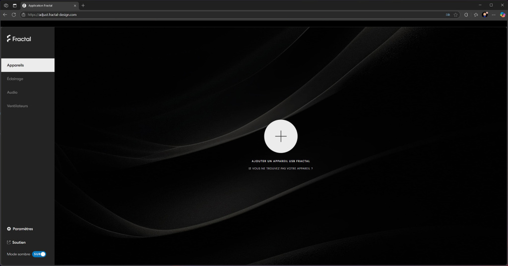The image size is (508, 266).
Task: Click the address bar URL field
Action: pos(198,15)
